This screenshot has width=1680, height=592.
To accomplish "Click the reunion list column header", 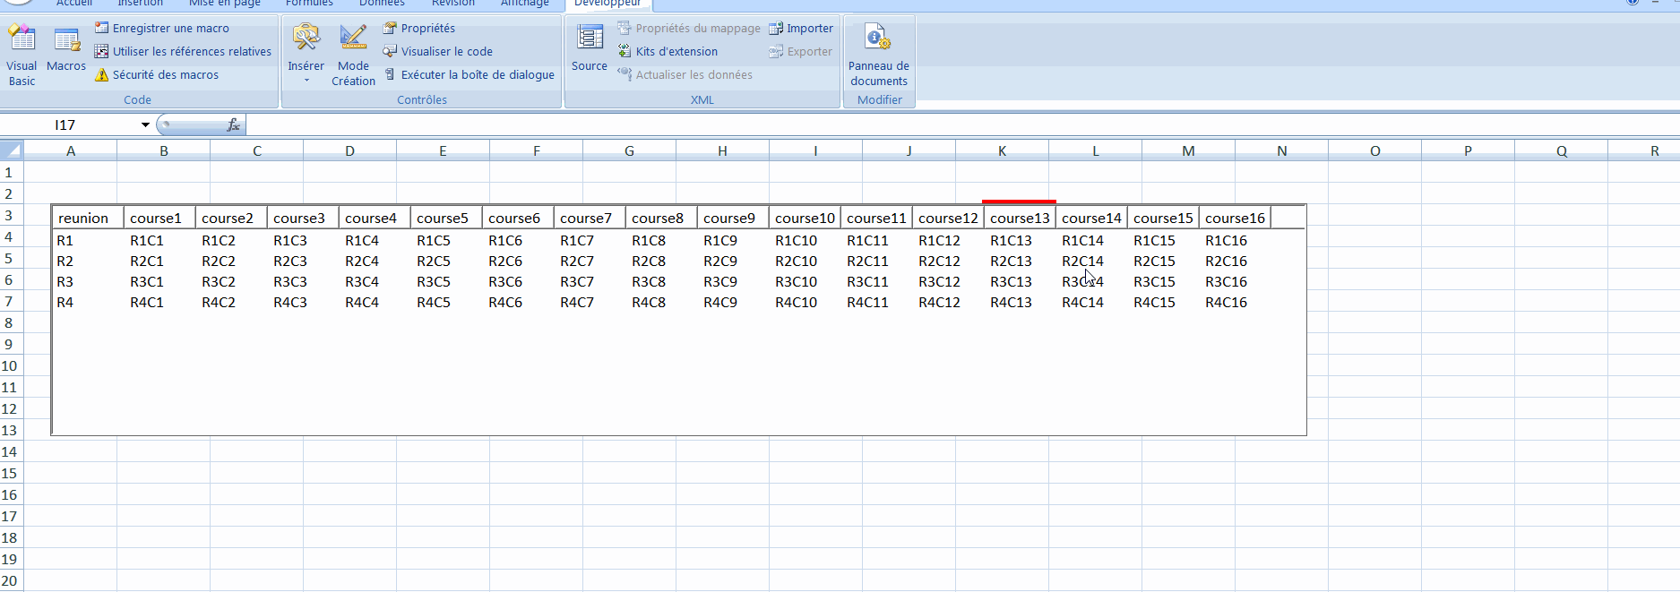I will click(88, 218).
